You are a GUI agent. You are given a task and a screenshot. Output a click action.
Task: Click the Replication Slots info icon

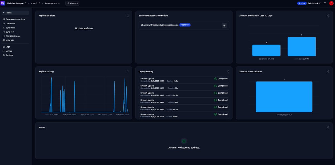click(128, 15)
